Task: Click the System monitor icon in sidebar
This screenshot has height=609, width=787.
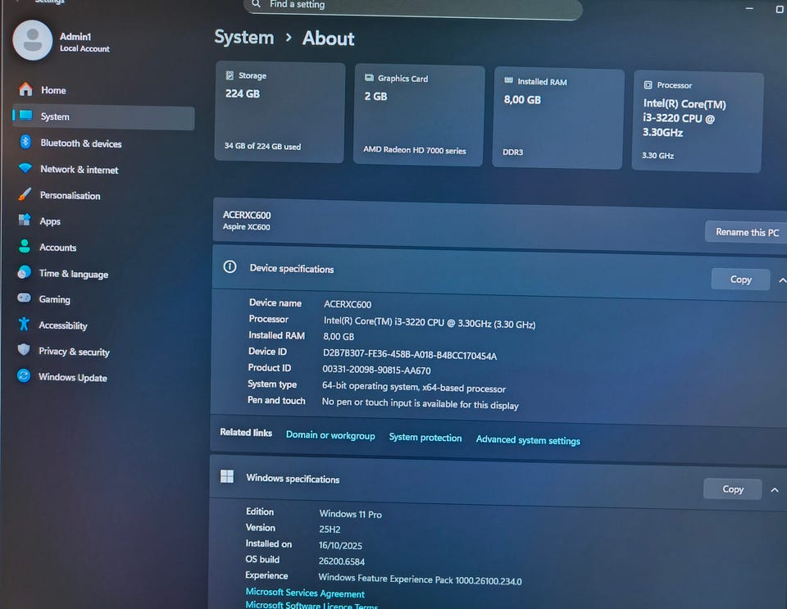Action: (25, 116)
